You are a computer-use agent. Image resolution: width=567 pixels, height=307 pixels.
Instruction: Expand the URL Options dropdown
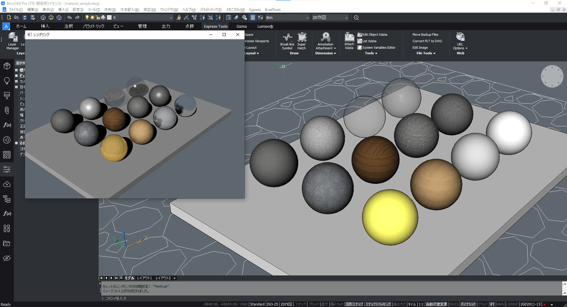460,48
